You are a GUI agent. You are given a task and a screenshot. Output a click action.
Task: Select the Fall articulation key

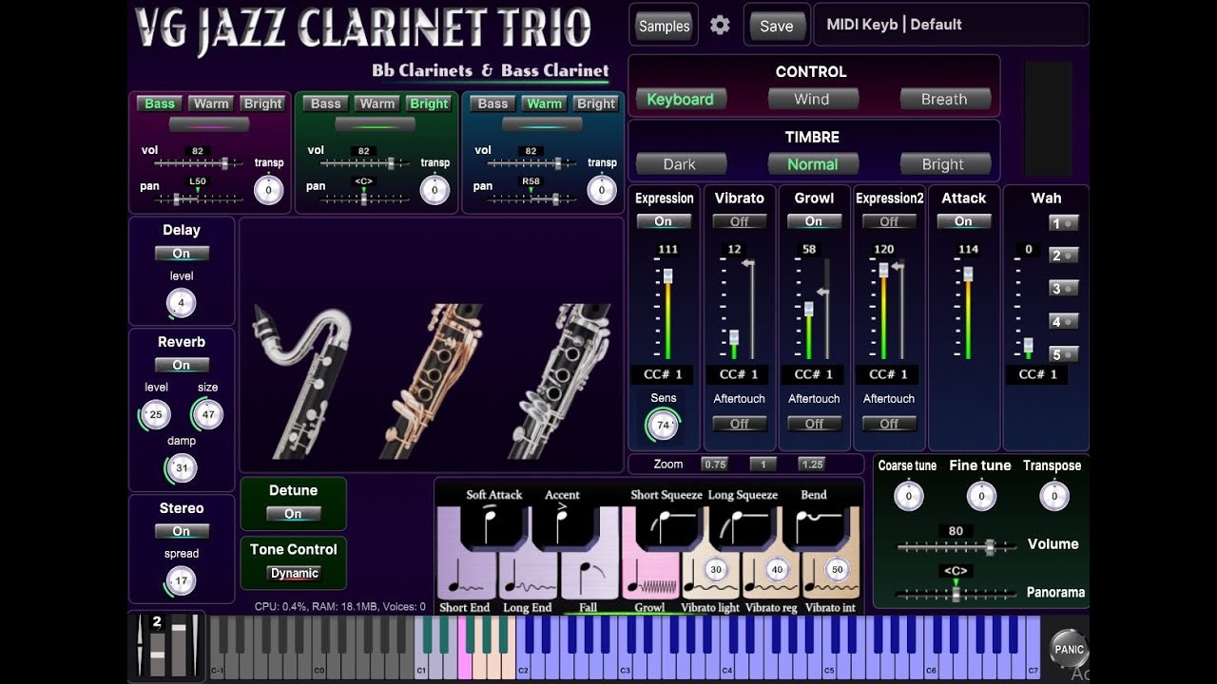coord(589,577)
